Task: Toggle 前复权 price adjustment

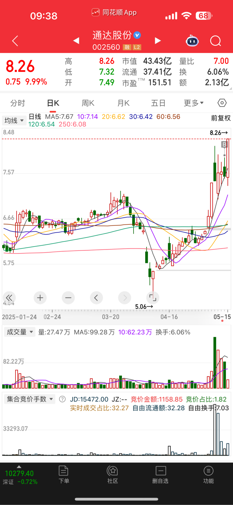Action: 221,118
